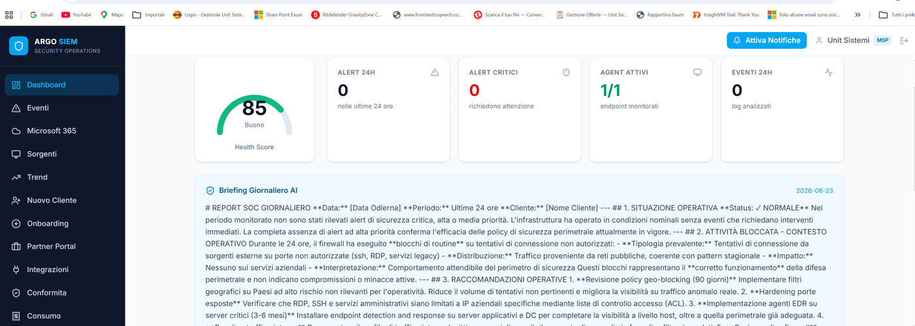
Task: Open Login - Gestionle Unit Sistemi bookmark
Action: [x=209, y=14]
